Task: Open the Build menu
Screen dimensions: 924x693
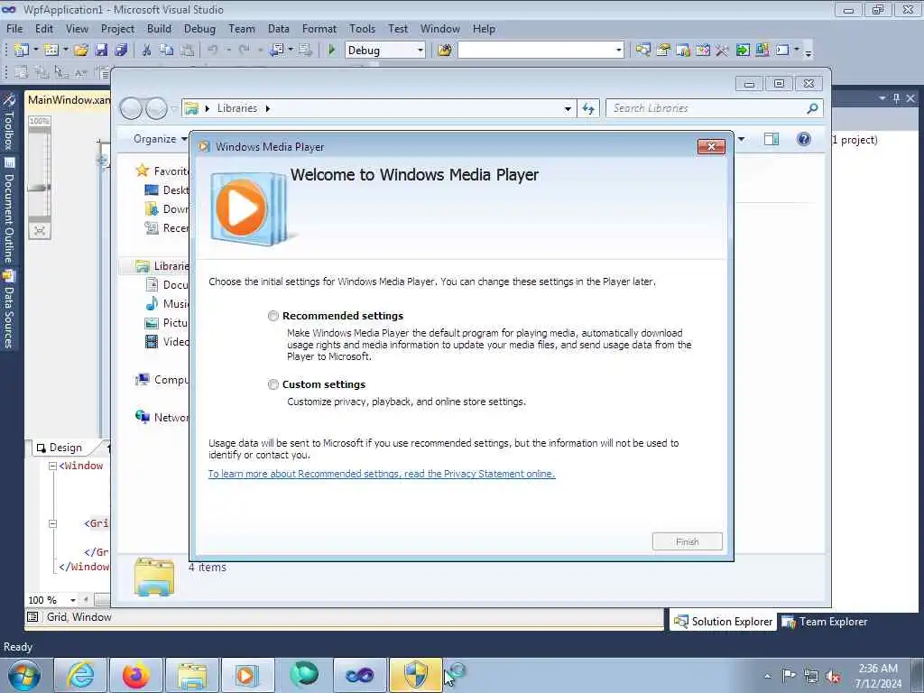Action: [x=159, y=29]
